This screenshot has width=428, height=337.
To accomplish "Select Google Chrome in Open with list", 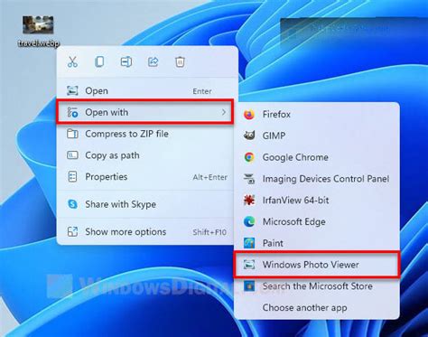I will (317, 157).
